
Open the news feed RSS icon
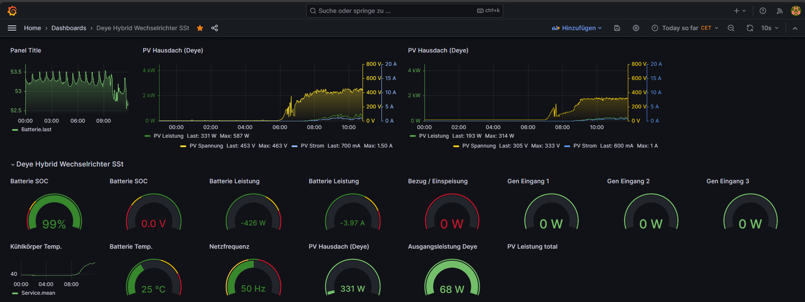pyautogui.click(x=780, y=11)
